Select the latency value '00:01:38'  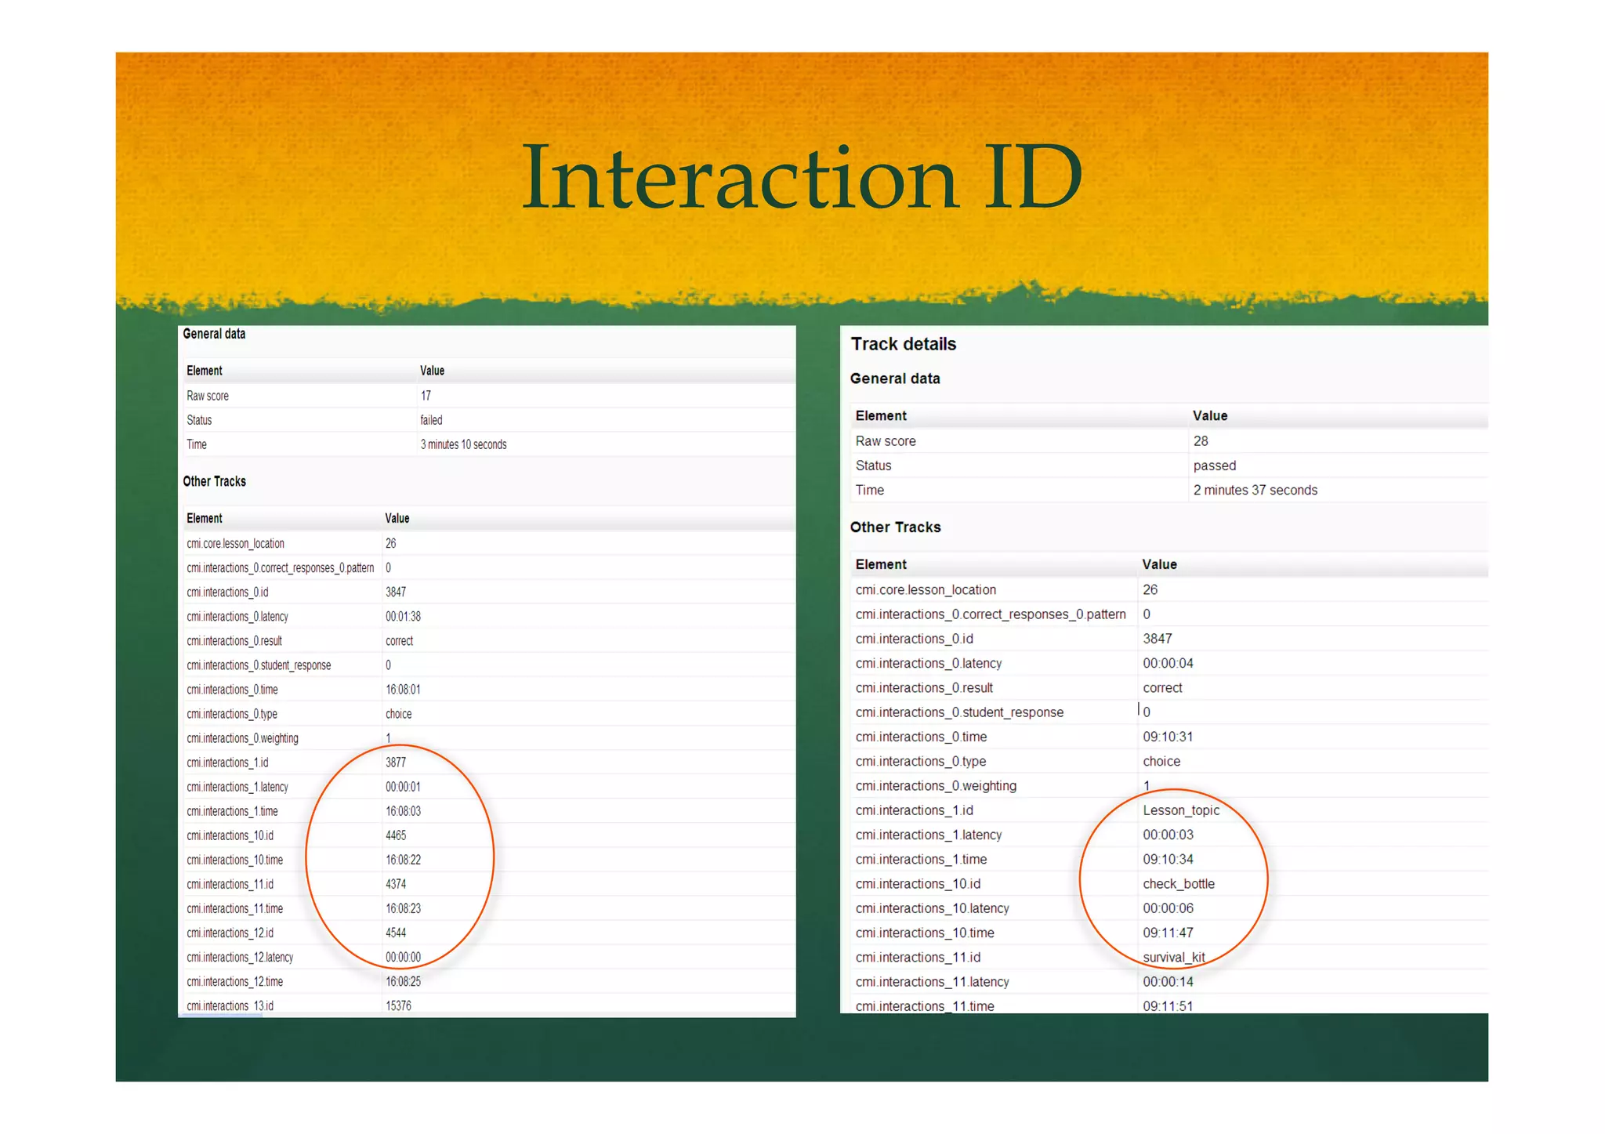(403, 617)
